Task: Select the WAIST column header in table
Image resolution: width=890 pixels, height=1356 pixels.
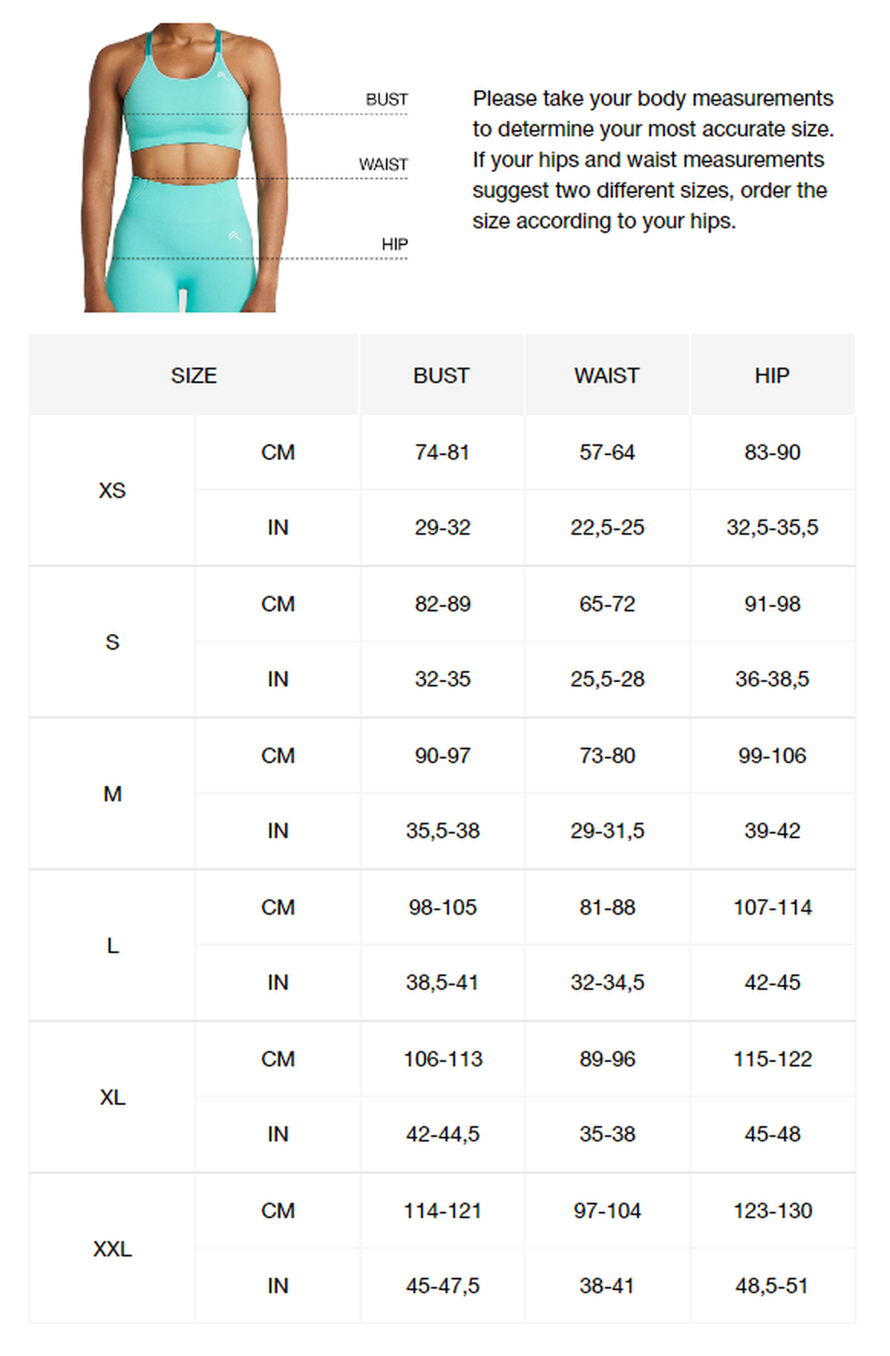Action: click(x=607, y=375)
